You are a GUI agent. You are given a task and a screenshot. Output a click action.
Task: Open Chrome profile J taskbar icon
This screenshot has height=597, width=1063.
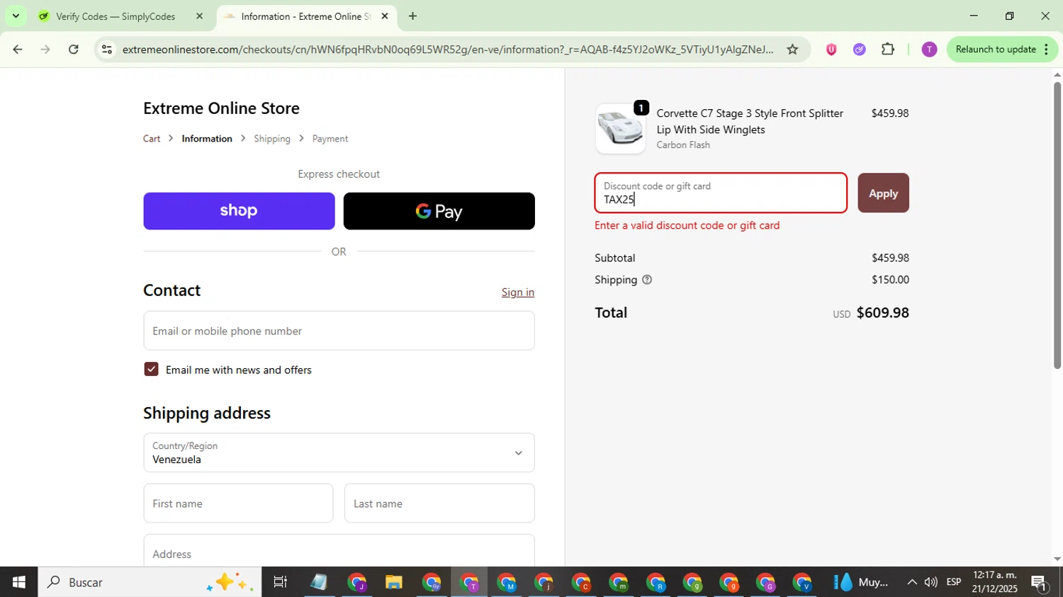click(x=356, y=582)
